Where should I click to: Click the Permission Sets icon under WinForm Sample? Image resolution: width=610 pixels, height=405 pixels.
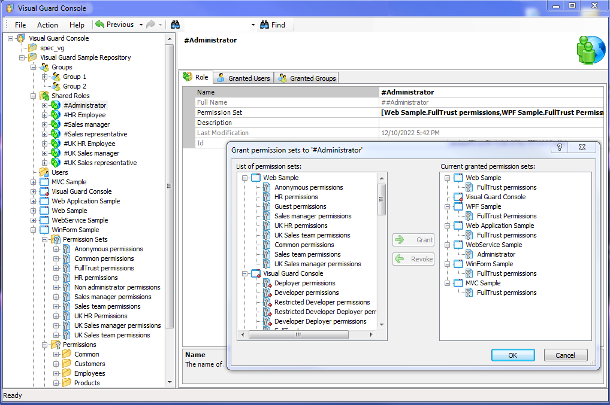(56, 239)
